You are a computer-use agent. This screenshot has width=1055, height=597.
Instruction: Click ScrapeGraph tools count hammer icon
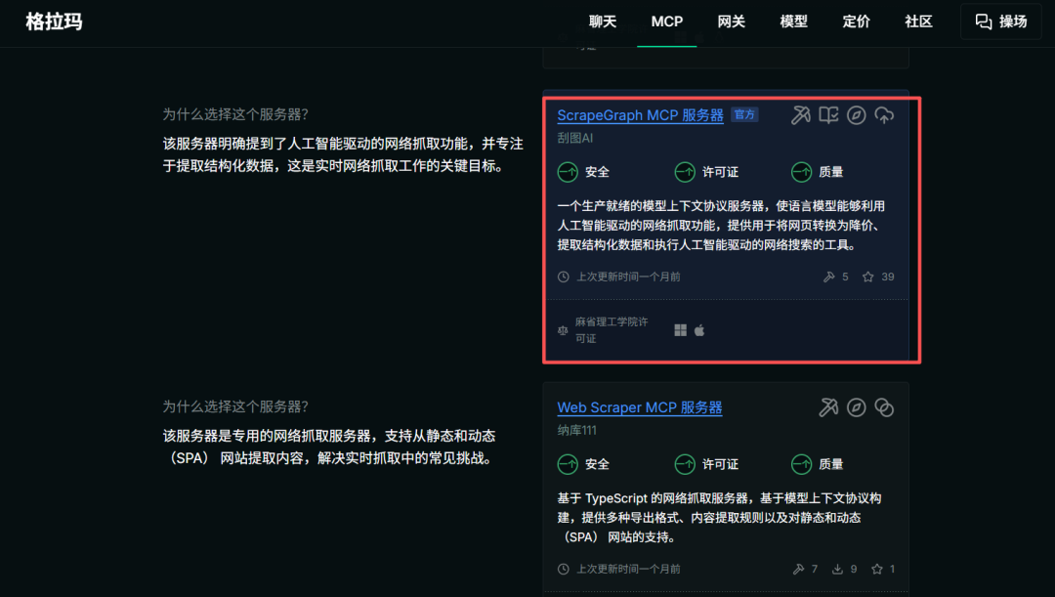point(829,277)
